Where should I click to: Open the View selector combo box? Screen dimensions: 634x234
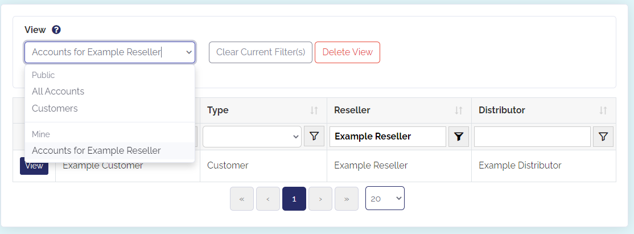tap(110, 52)
